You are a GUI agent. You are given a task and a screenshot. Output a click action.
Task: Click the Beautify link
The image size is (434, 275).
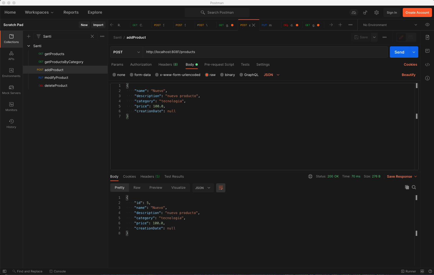(408, 75)
